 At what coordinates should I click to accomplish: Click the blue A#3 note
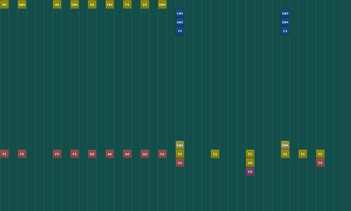point(180,22)
